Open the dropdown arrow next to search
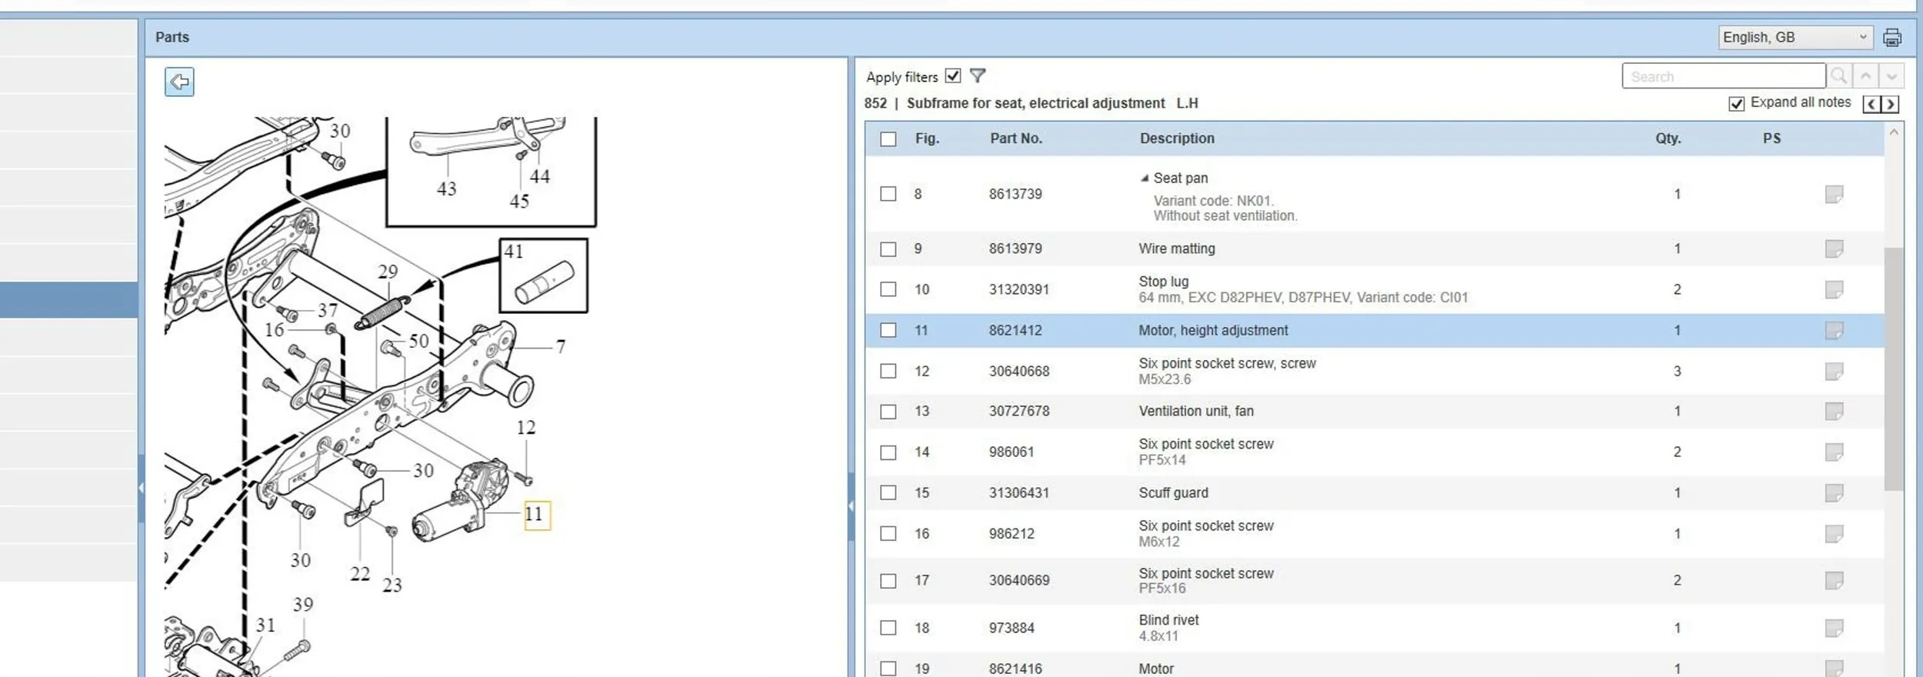Screen dimensions: 1923x677 coord(1891,76)
